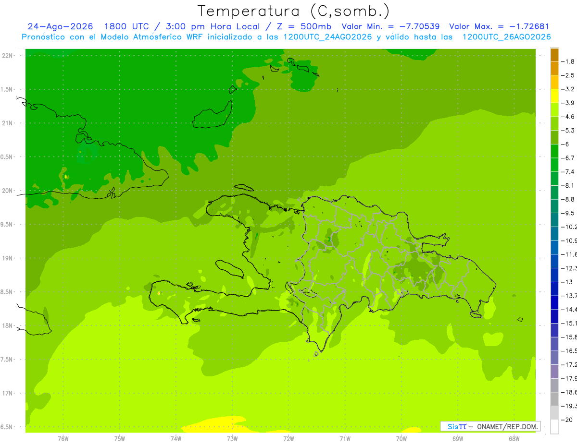The width and height of the screenshot is (577, 445).
Task: Pick the purple swatch between -17.2 and -17.9
Action: 554,371
